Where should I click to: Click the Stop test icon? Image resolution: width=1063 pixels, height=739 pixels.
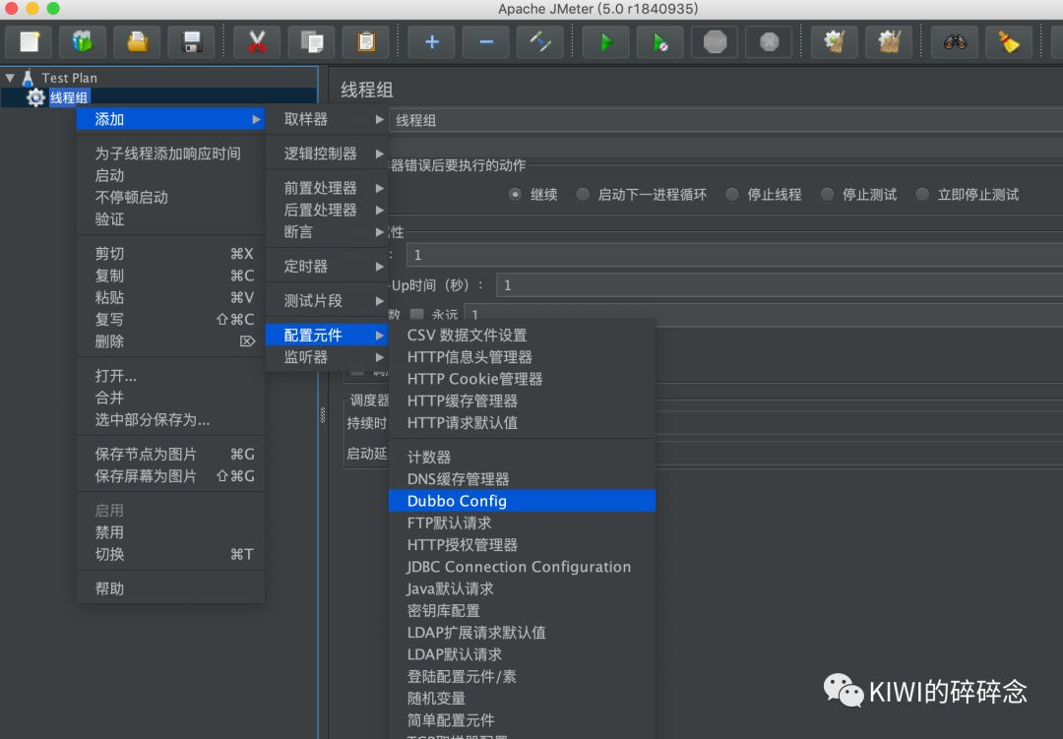[715, 42]
